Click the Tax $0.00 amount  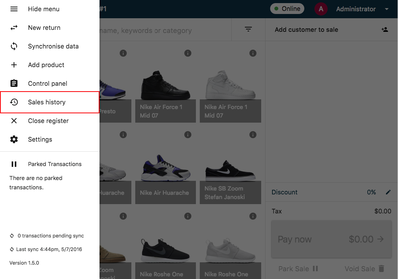[x=382, y=211]
